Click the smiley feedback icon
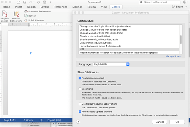Viewport: 190px width, 127px height. (185, 2)
